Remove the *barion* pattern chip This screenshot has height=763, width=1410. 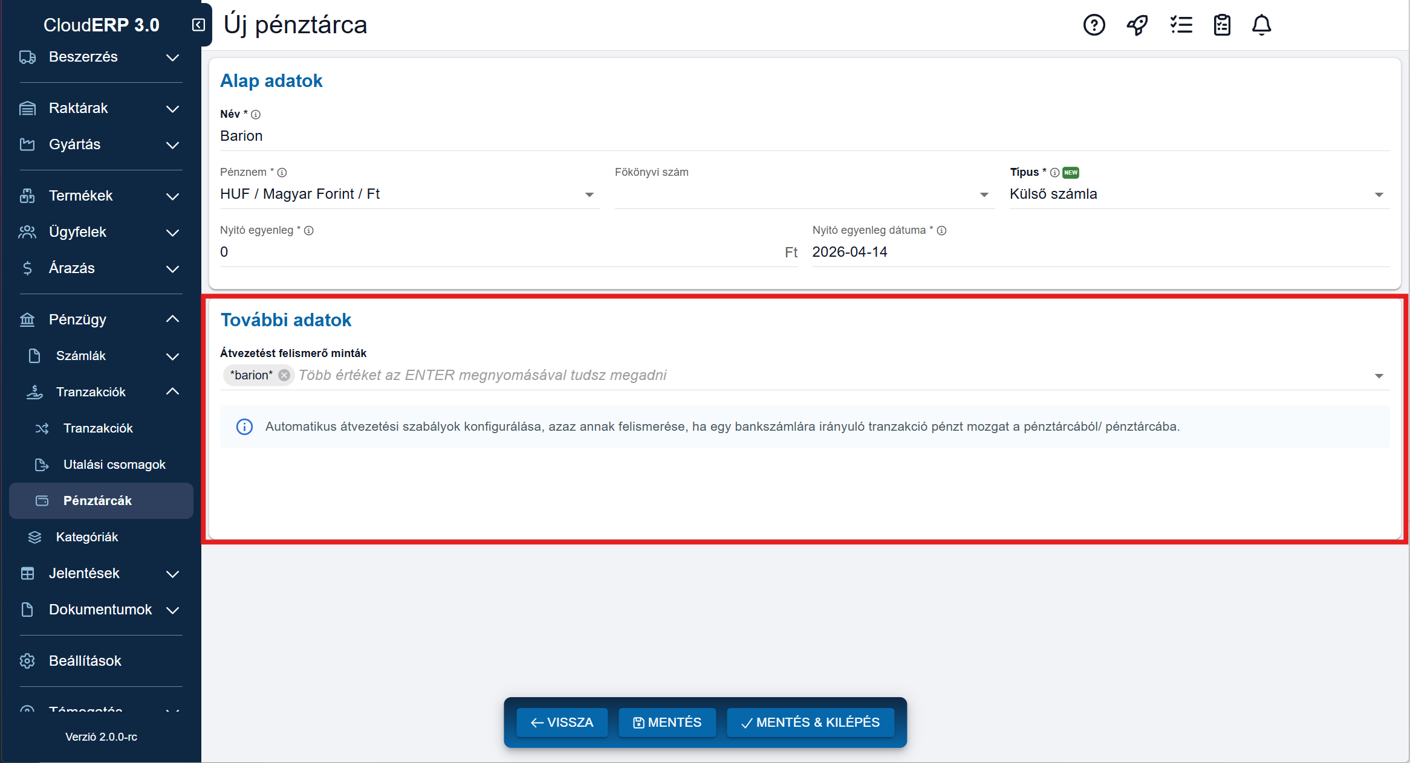pos(284,375)
